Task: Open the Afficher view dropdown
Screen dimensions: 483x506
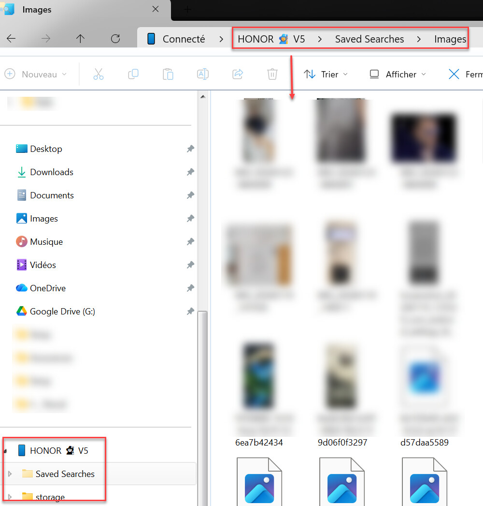Action: coord(398,74)
